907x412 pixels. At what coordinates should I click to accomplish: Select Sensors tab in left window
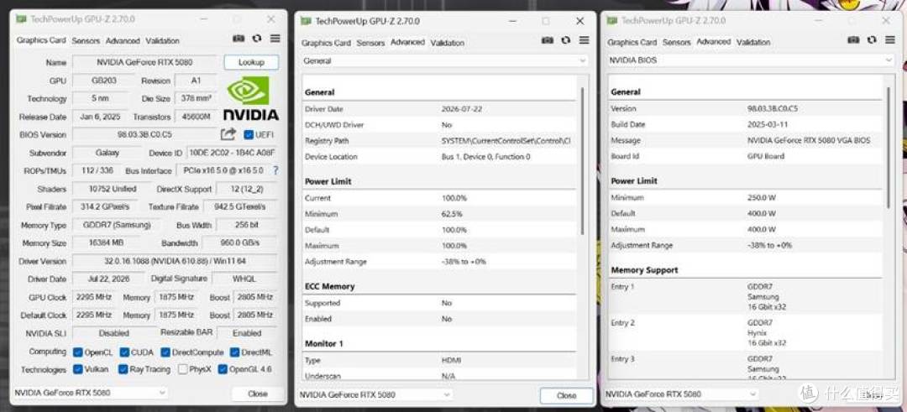click(x=86, y=41)
